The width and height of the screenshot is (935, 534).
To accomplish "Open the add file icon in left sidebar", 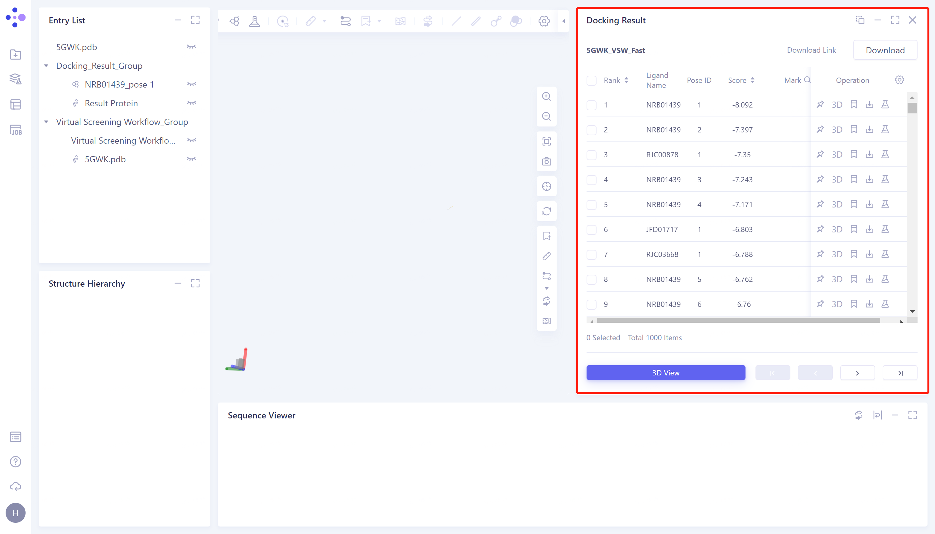I will click(15, 55).
